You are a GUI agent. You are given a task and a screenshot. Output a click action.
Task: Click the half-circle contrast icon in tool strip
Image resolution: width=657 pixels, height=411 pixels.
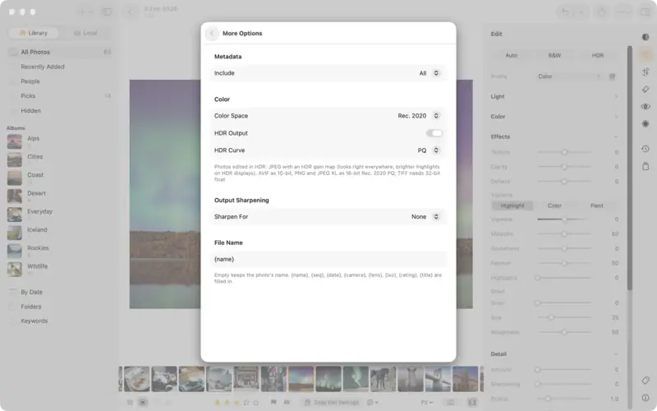[646, 37]
